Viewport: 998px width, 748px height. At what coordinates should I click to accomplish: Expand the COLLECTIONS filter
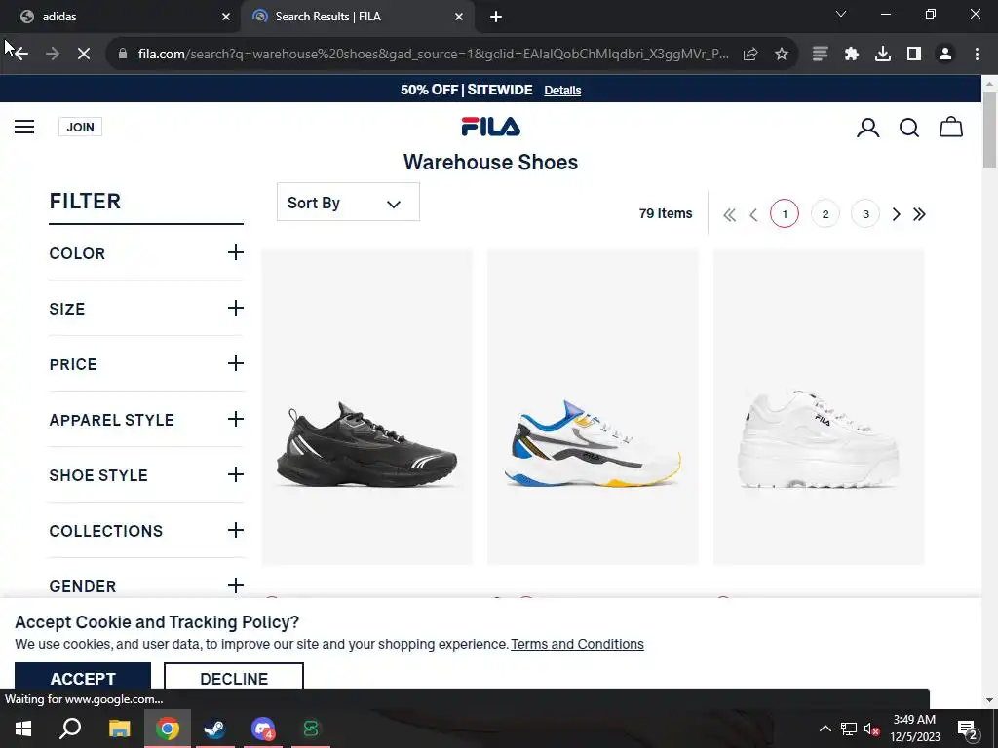point(146,531)
